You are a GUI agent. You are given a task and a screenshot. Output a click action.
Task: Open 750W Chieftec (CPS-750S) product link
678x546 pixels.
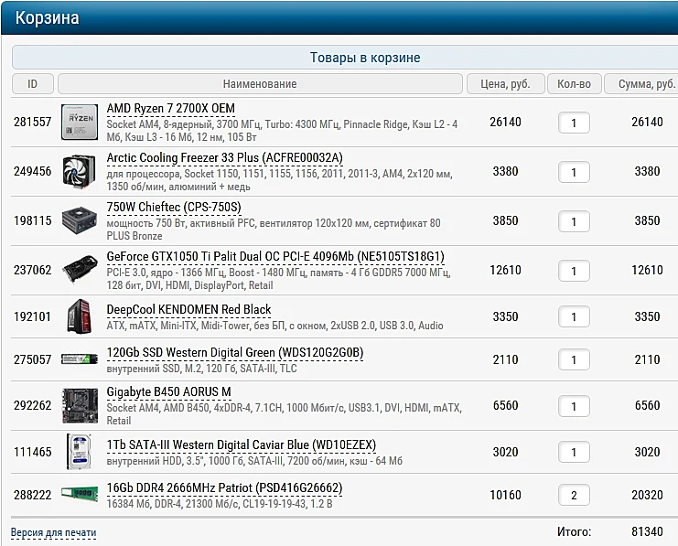point(174,207)
